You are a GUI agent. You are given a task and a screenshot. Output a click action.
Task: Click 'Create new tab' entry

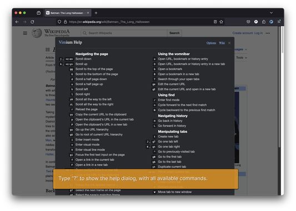click(168, 137)
